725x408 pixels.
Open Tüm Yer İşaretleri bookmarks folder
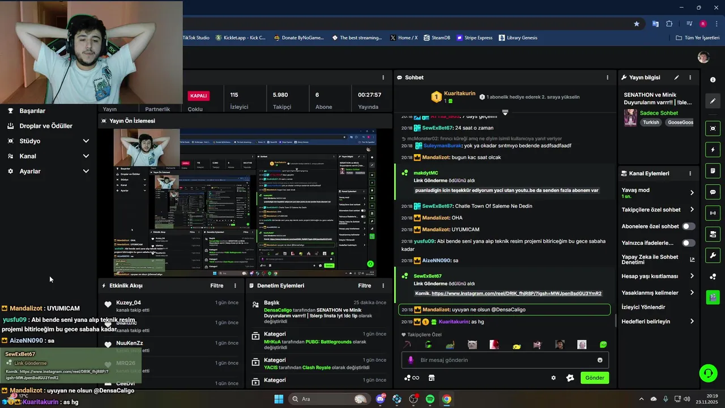pyautogui.click(x=698, y=38)
